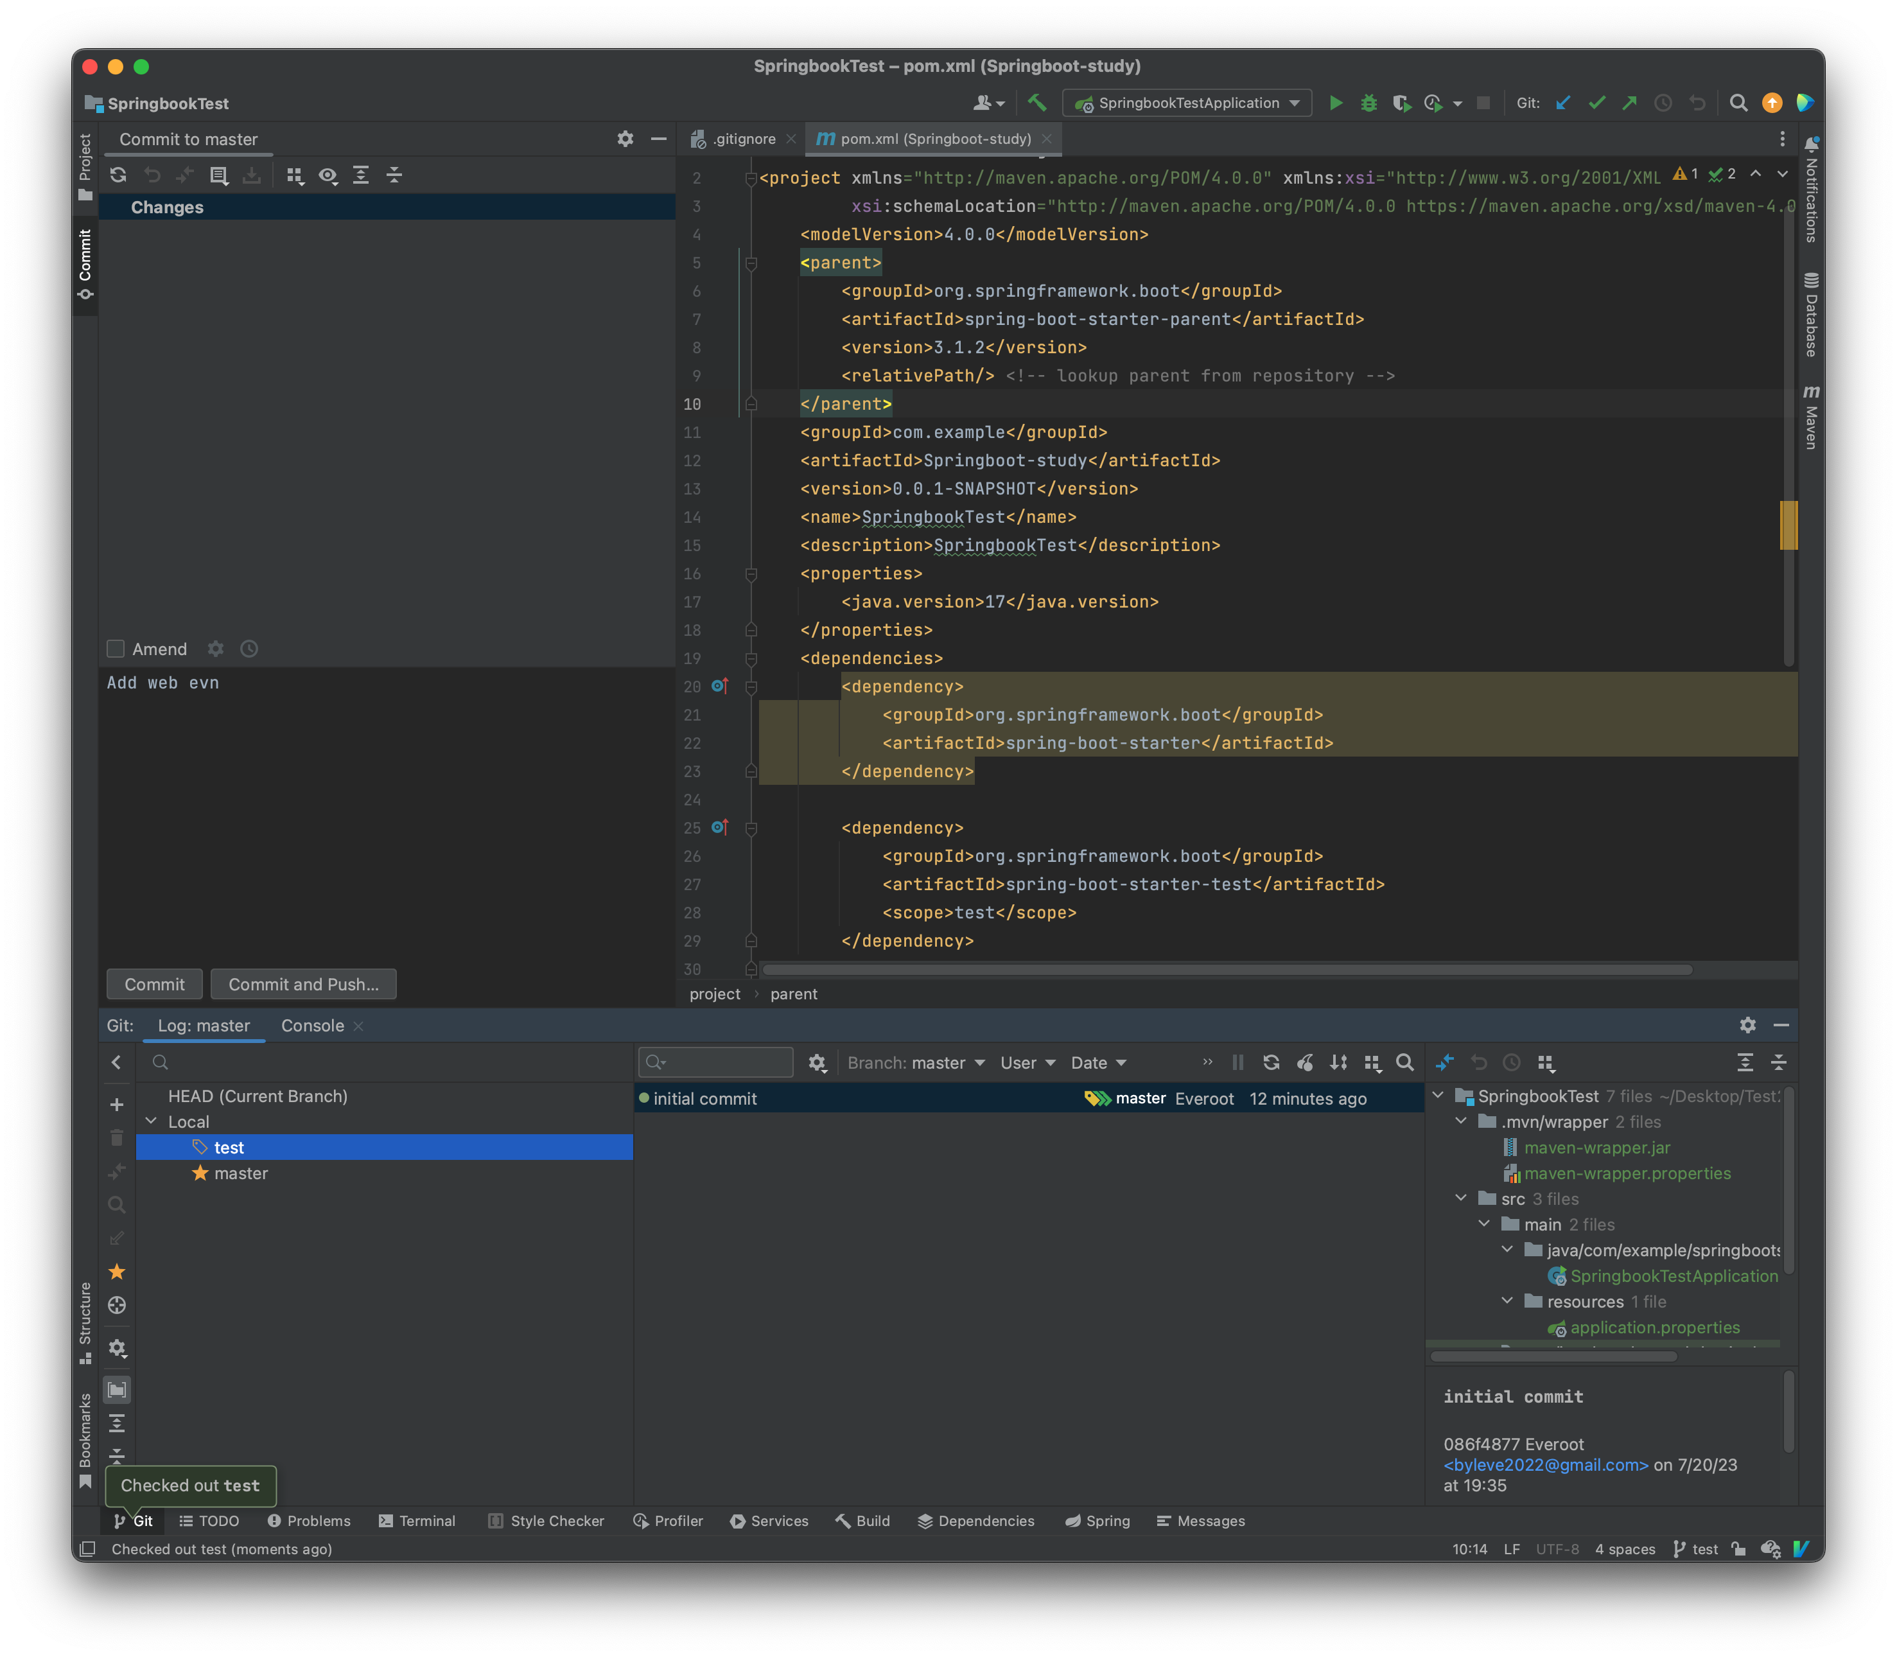The image size is (1897, 1657).
Task: Collapse the src folder in commit details
Action: coord(1461,1198)
